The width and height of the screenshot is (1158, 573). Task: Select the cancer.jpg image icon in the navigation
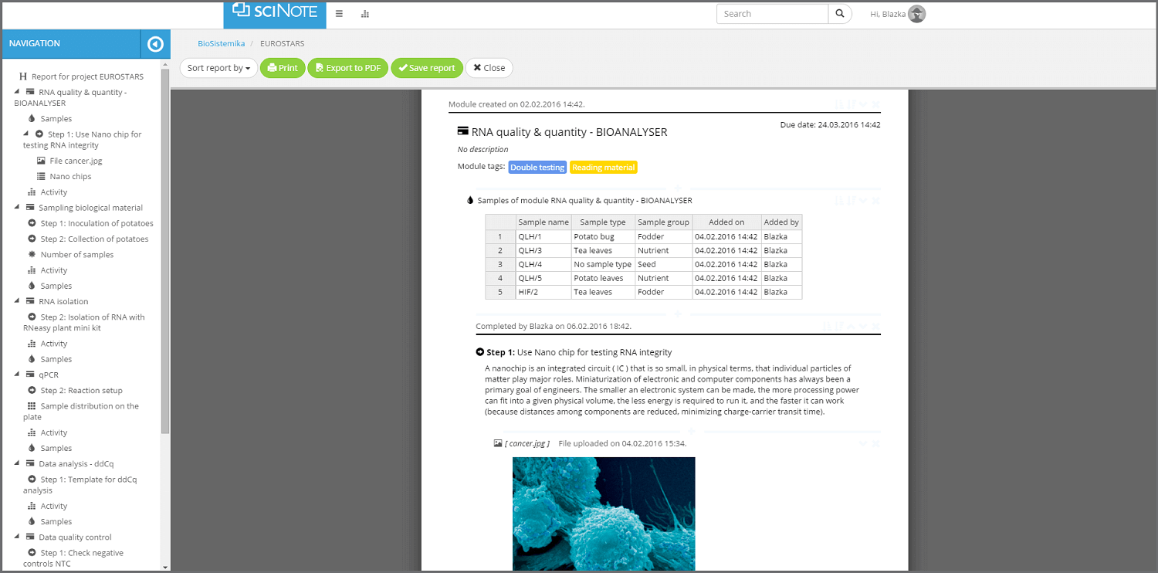41,161
